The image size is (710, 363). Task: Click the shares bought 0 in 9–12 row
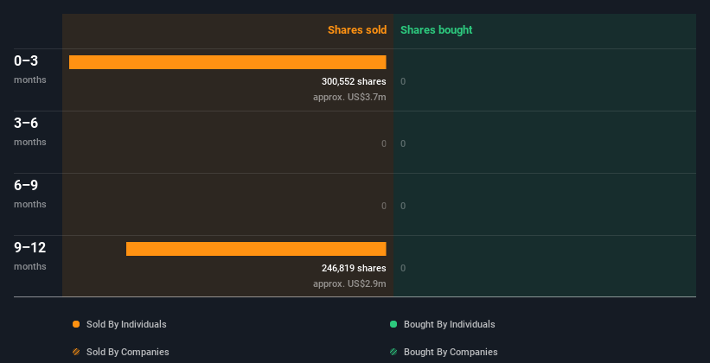(403, 269)
